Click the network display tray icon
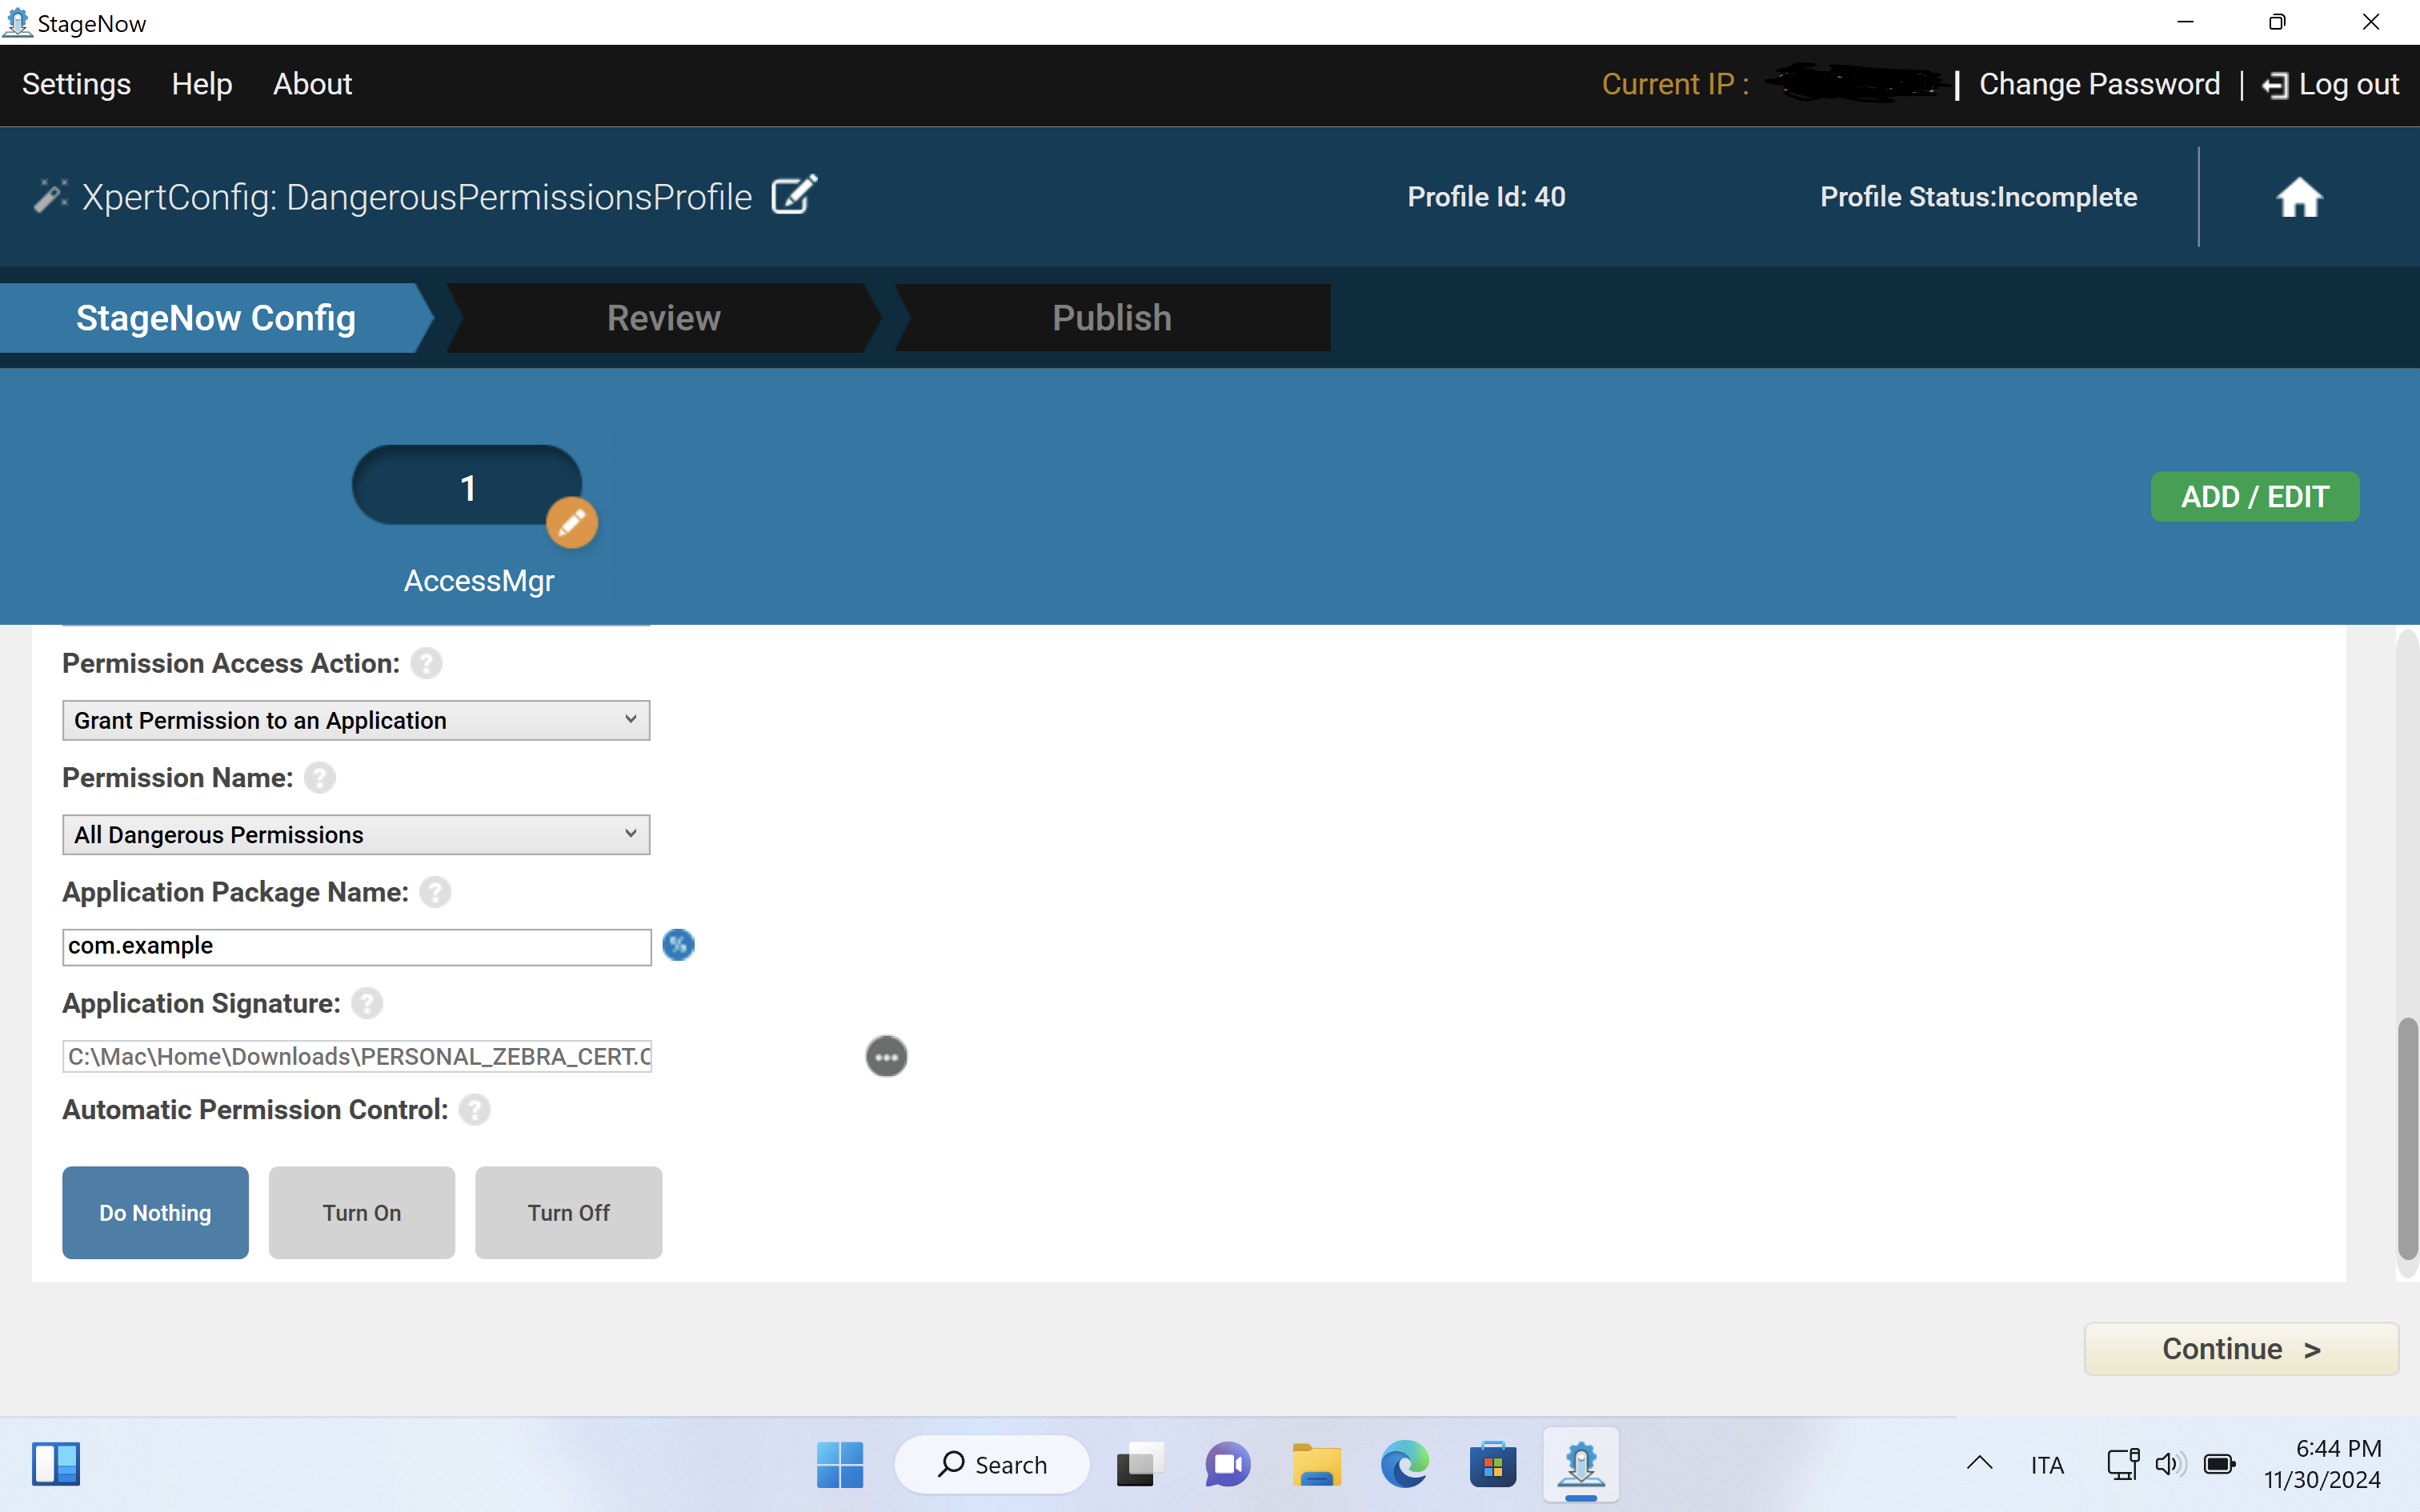This screenshot has height=1512, width=2420. point(2122,1464)
